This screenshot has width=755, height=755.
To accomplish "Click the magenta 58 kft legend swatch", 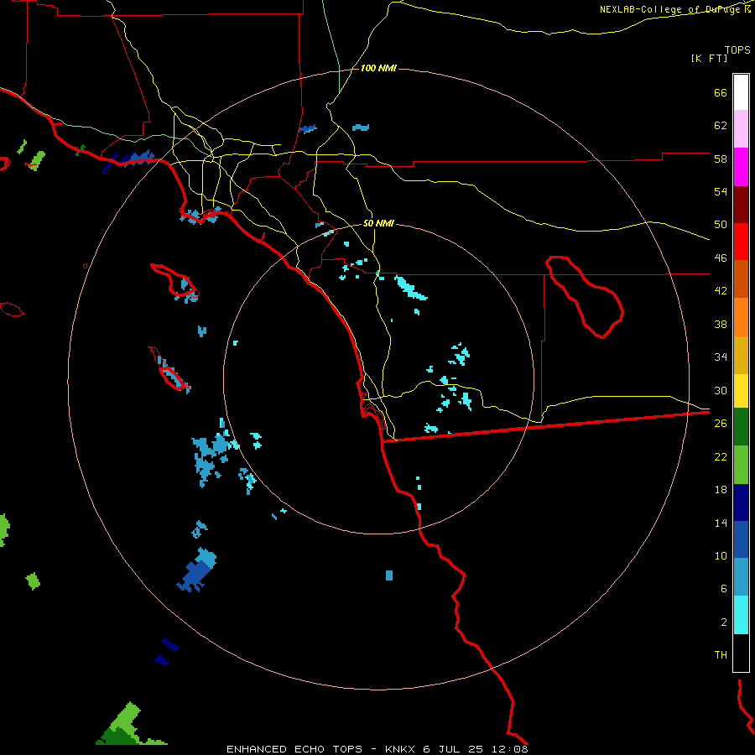I will coord(741,167).
